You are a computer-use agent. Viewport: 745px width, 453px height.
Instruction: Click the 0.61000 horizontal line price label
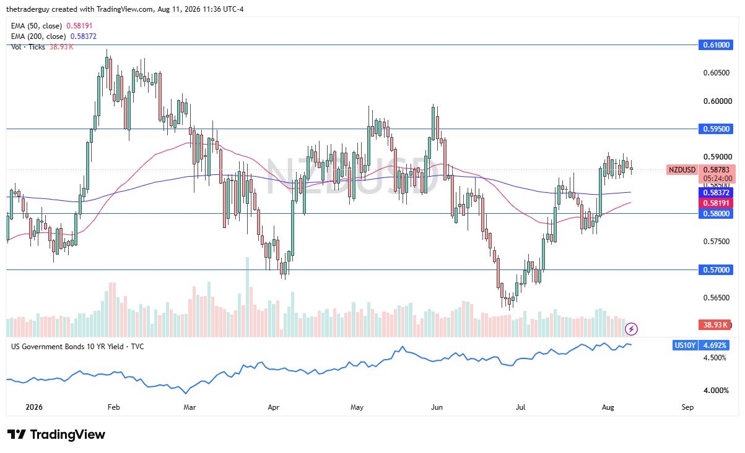[x=717, y=45]
